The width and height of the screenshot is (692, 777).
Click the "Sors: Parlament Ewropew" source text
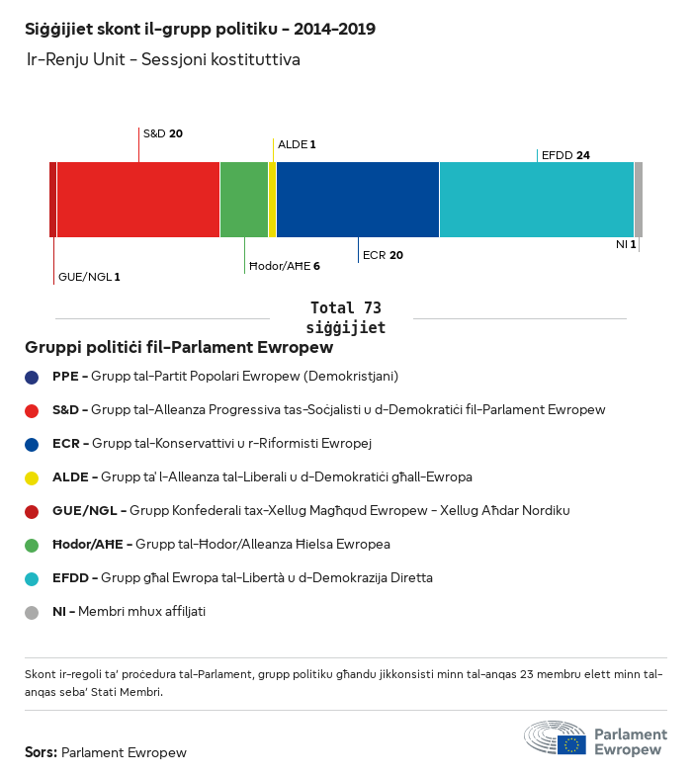coord(106,752)
